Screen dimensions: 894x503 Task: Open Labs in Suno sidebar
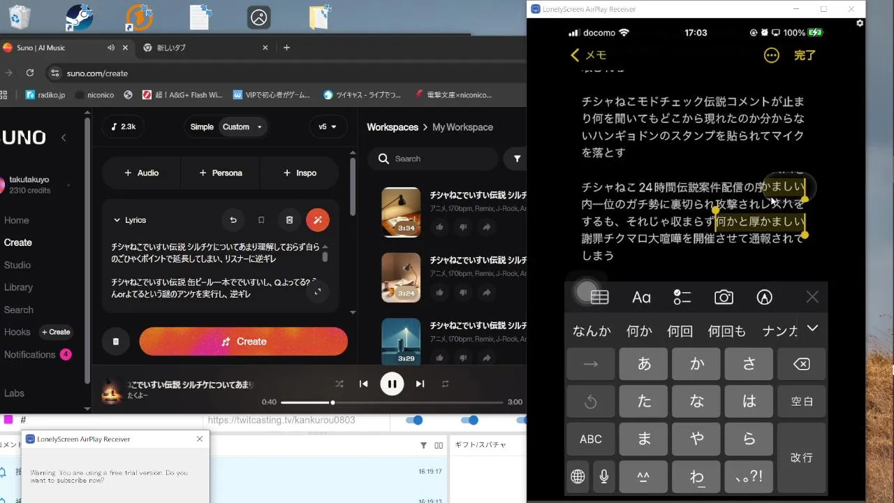[x=14, y=393]
